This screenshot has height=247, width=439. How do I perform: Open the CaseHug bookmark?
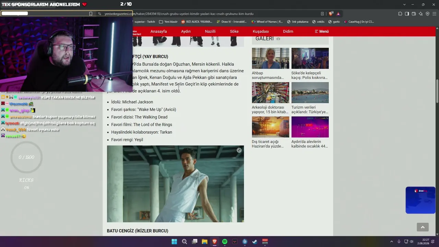tap(359, 22)
